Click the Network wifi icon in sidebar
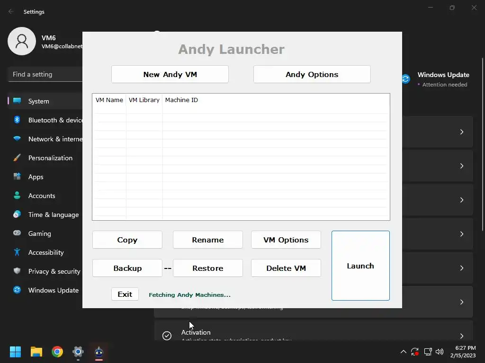Screen dimensions: 485x363 17,138
